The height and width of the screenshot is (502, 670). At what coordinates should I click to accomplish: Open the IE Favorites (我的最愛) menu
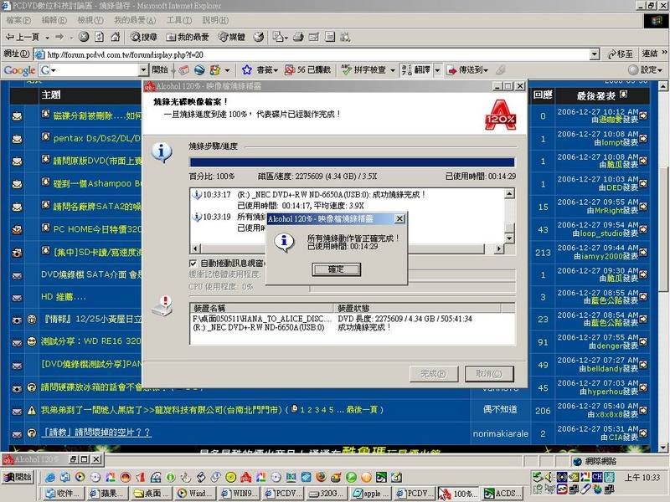tap(135, 19)
